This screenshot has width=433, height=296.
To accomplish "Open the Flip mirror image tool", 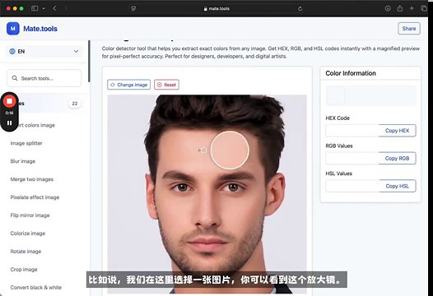I will click(x=30, y=215).
